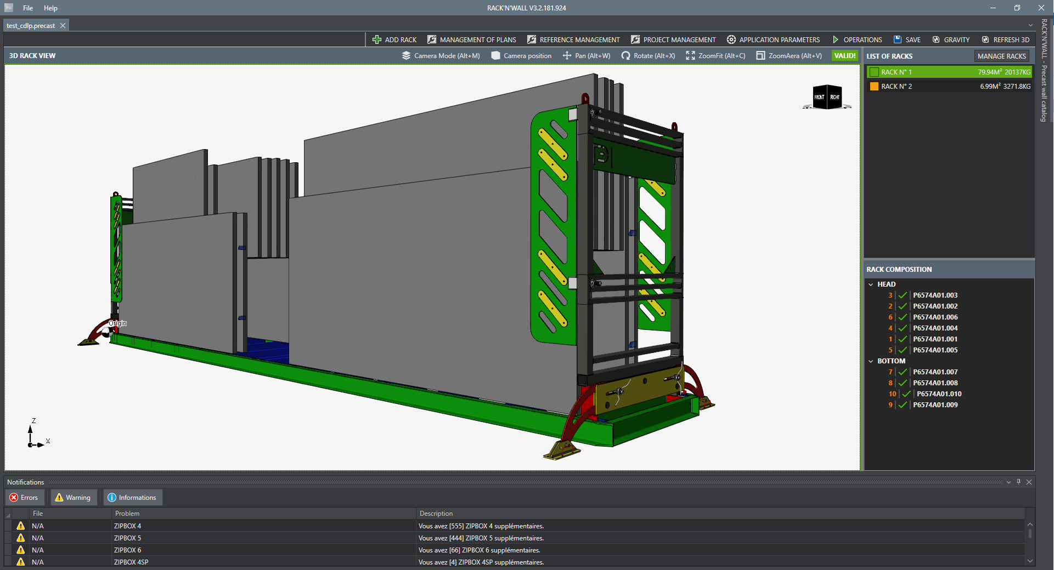This screenshot has height=570, width=1054.
Task: Click the Add Rack plus icon
Action: [376, 39]
